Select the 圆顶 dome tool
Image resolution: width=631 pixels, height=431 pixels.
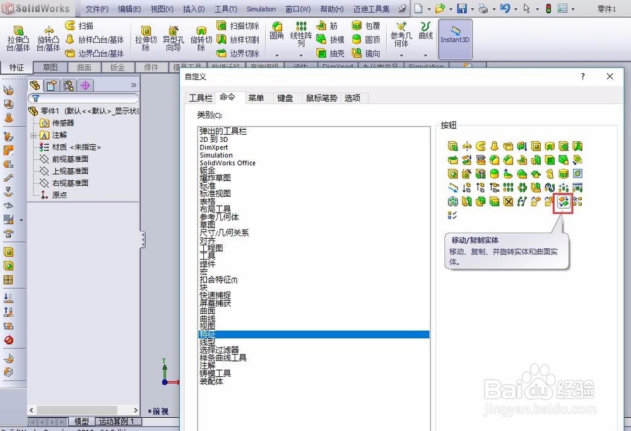point(366,39)
